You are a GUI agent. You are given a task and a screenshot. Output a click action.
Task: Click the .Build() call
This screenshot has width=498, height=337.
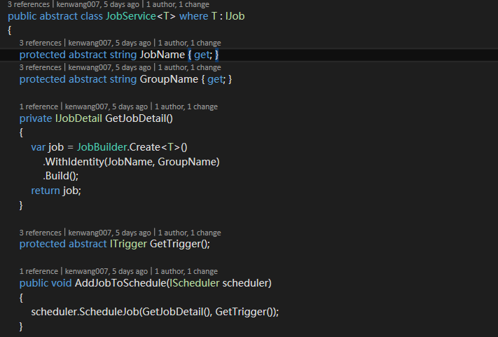coord(60,176)
